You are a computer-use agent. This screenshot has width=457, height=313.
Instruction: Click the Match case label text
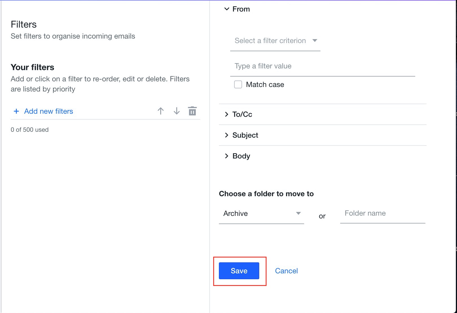pos(265,84)
